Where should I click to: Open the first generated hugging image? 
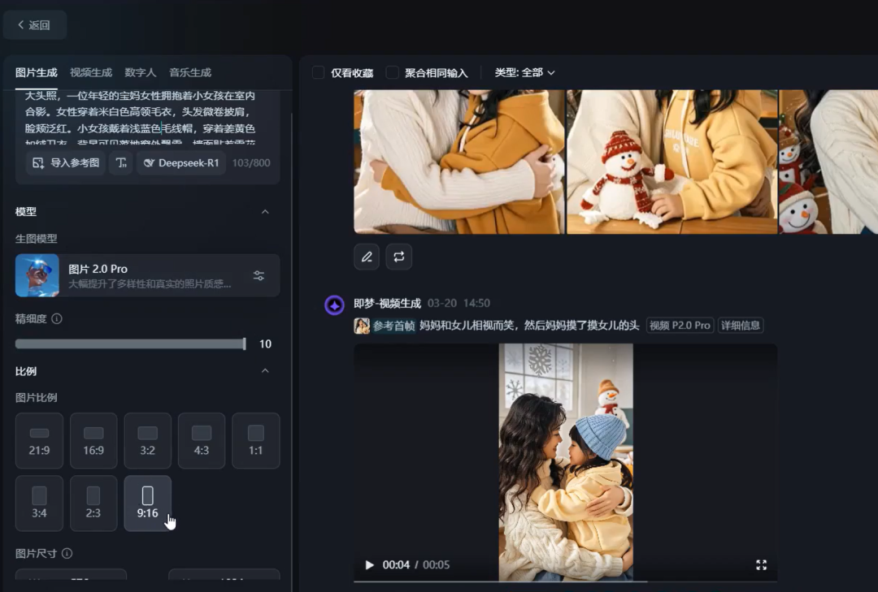point(459,162)
